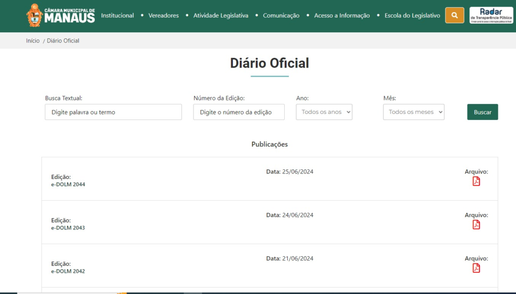
Task: Open the PDF file for e-DOLM 2043
Action: 476,225
